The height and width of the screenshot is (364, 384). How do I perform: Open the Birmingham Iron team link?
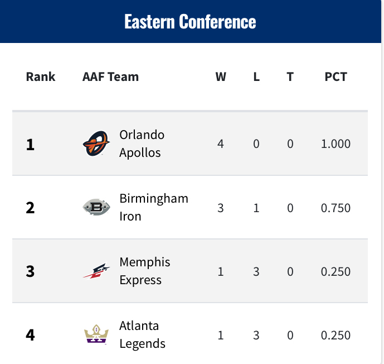click(154, 207)
